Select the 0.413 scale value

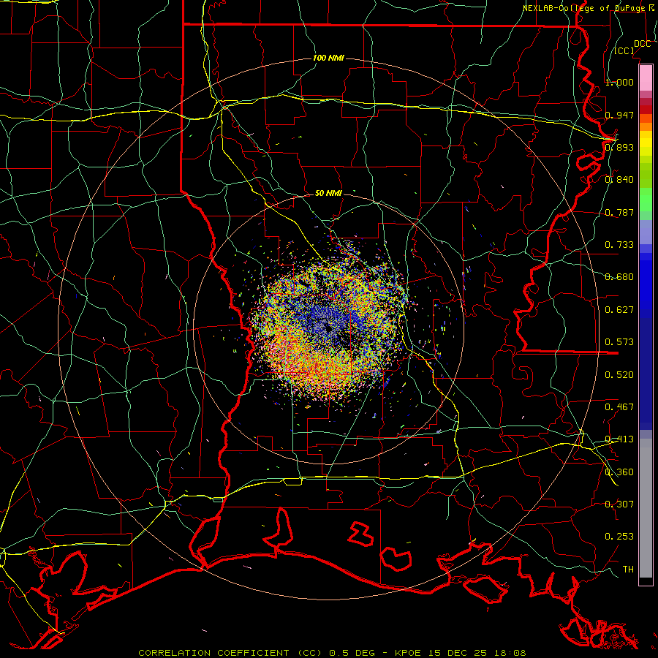click(x=619, y=439)
